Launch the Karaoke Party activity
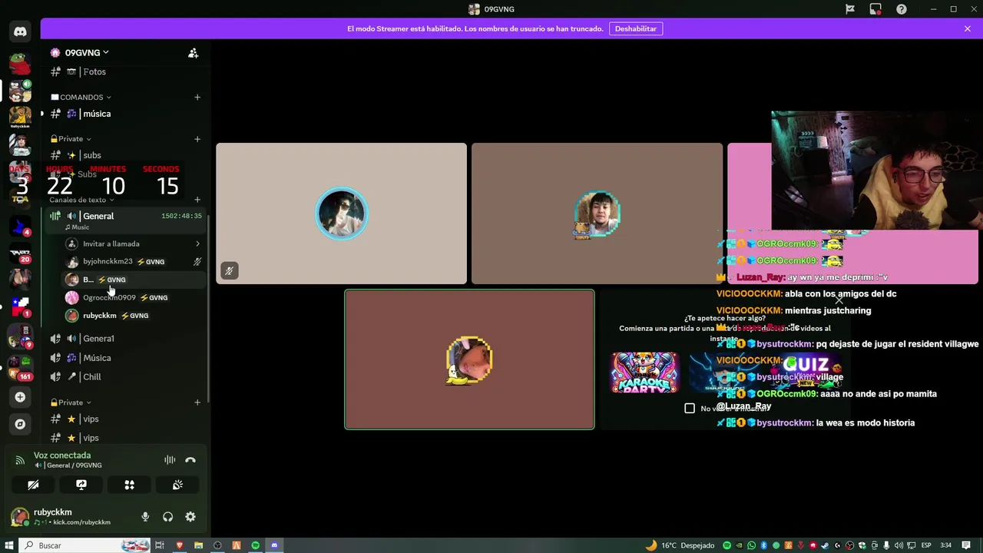Viewport: 983px width, 553px height. 644,373
